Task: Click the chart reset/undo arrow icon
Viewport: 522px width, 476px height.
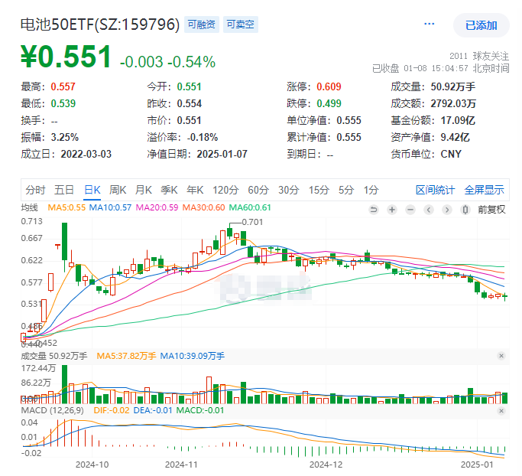Action: pos(374,210)
